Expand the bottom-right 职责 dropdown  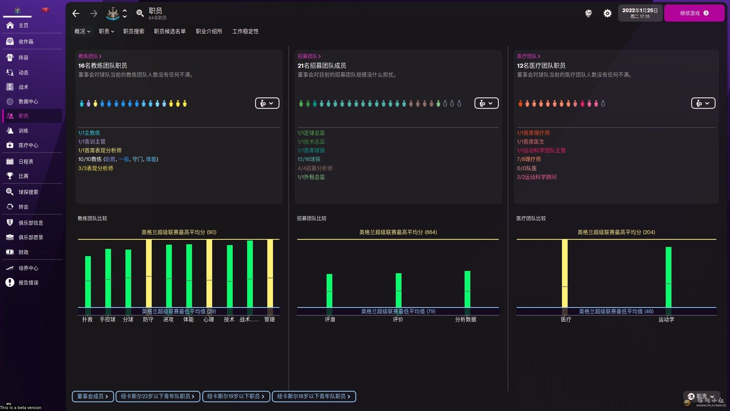click(701, 397)
